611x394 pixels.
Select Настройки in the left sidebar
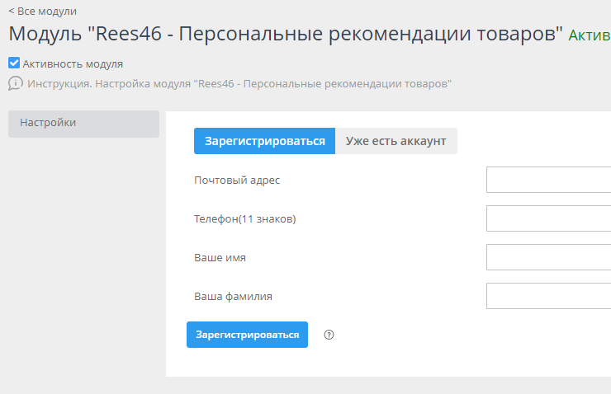pos(83,123)
